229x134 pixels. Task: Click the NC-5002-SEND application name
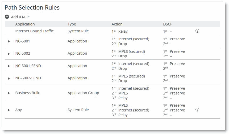28,78
